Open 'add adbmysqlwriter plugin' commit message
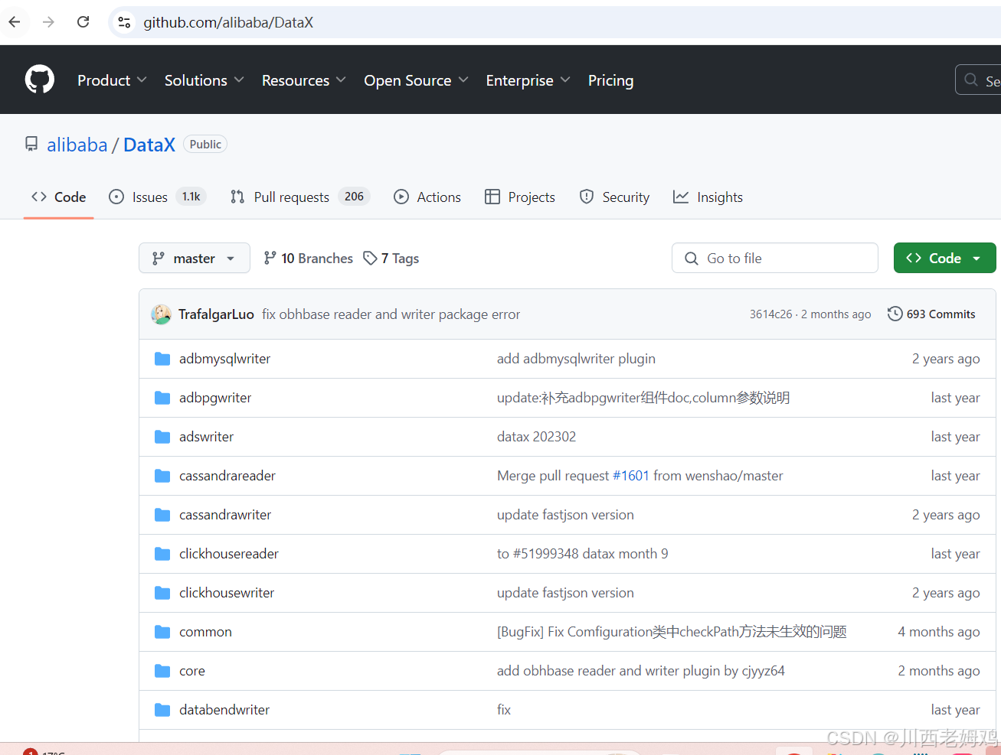Screen dimensions: 1001x755 click(576, 359)
